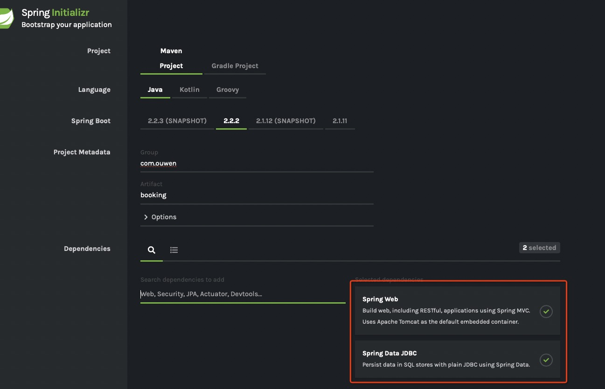Screen dimensions: 605x389
Task: Select the 2.2.3 SNAPSHOT Spring Boot version
Action: tap(177, 120)
